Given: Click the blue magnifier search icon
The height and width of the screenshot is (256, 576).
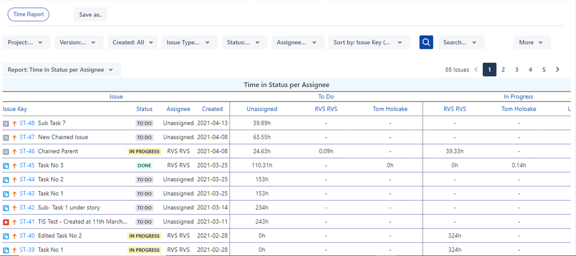Looking at the screenshot, I should 426,42.
